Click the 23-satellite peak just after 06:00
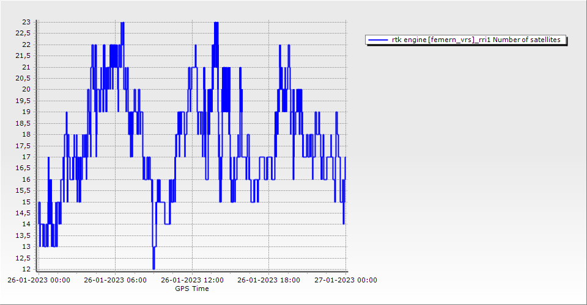 (x=122, y=23)
